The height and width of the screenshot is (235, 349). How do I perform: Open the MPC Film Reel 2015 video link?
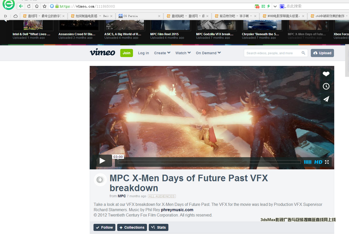tap(164, 34)
